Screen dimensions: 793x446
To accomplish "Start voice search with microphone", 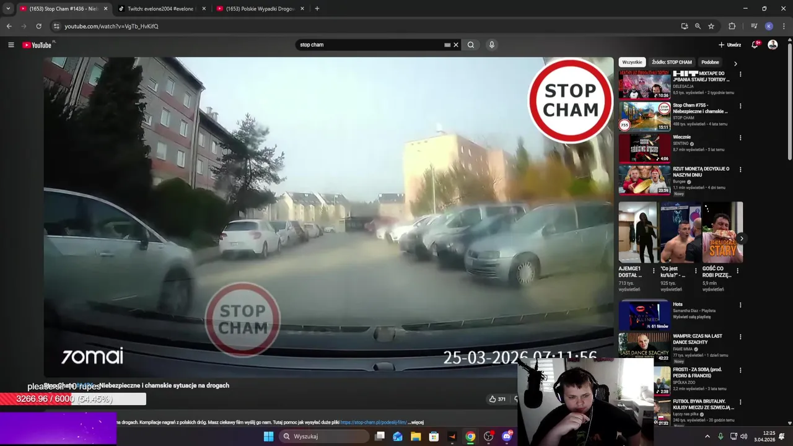I will point(492,45).
